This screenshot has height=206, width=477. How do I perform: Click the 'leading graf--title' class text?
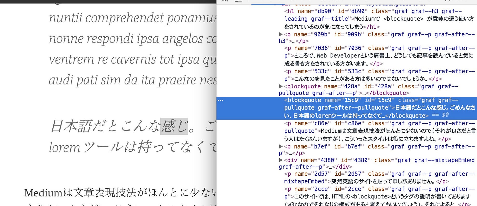[x=316, y=19]
